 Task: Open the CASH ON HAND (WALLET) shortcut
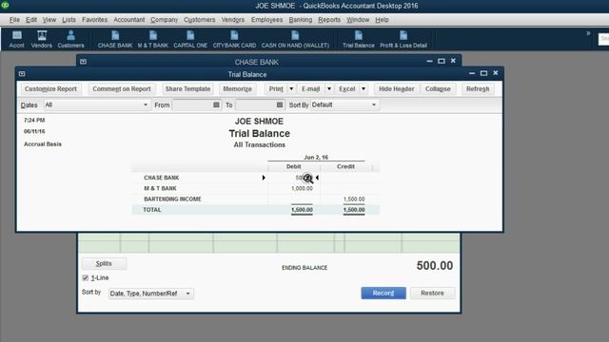tap(295, 39)
